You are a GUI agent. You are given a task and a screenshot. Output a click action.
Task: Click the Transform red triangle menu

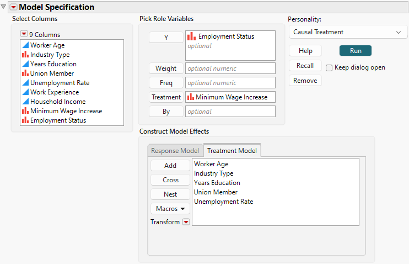(x=186, y=222)
